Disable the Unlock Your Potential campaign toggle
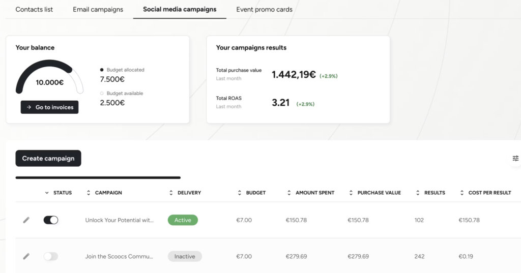This screenshot has height=273, width=521. pos(51,220)
